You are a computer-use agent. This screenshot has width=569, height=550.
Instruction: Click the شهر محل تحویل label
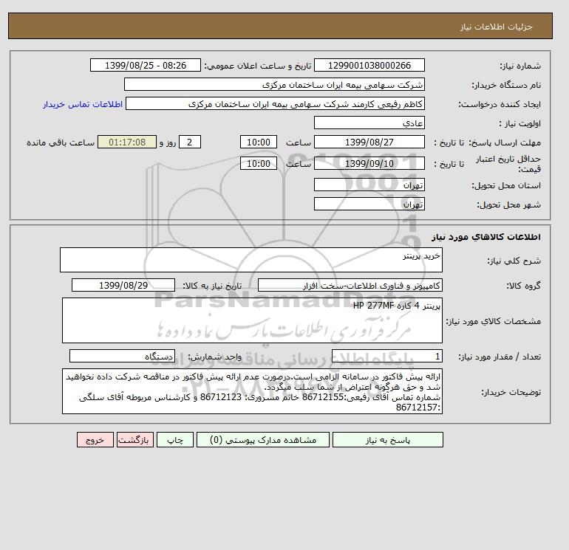[x=508, y=204]
